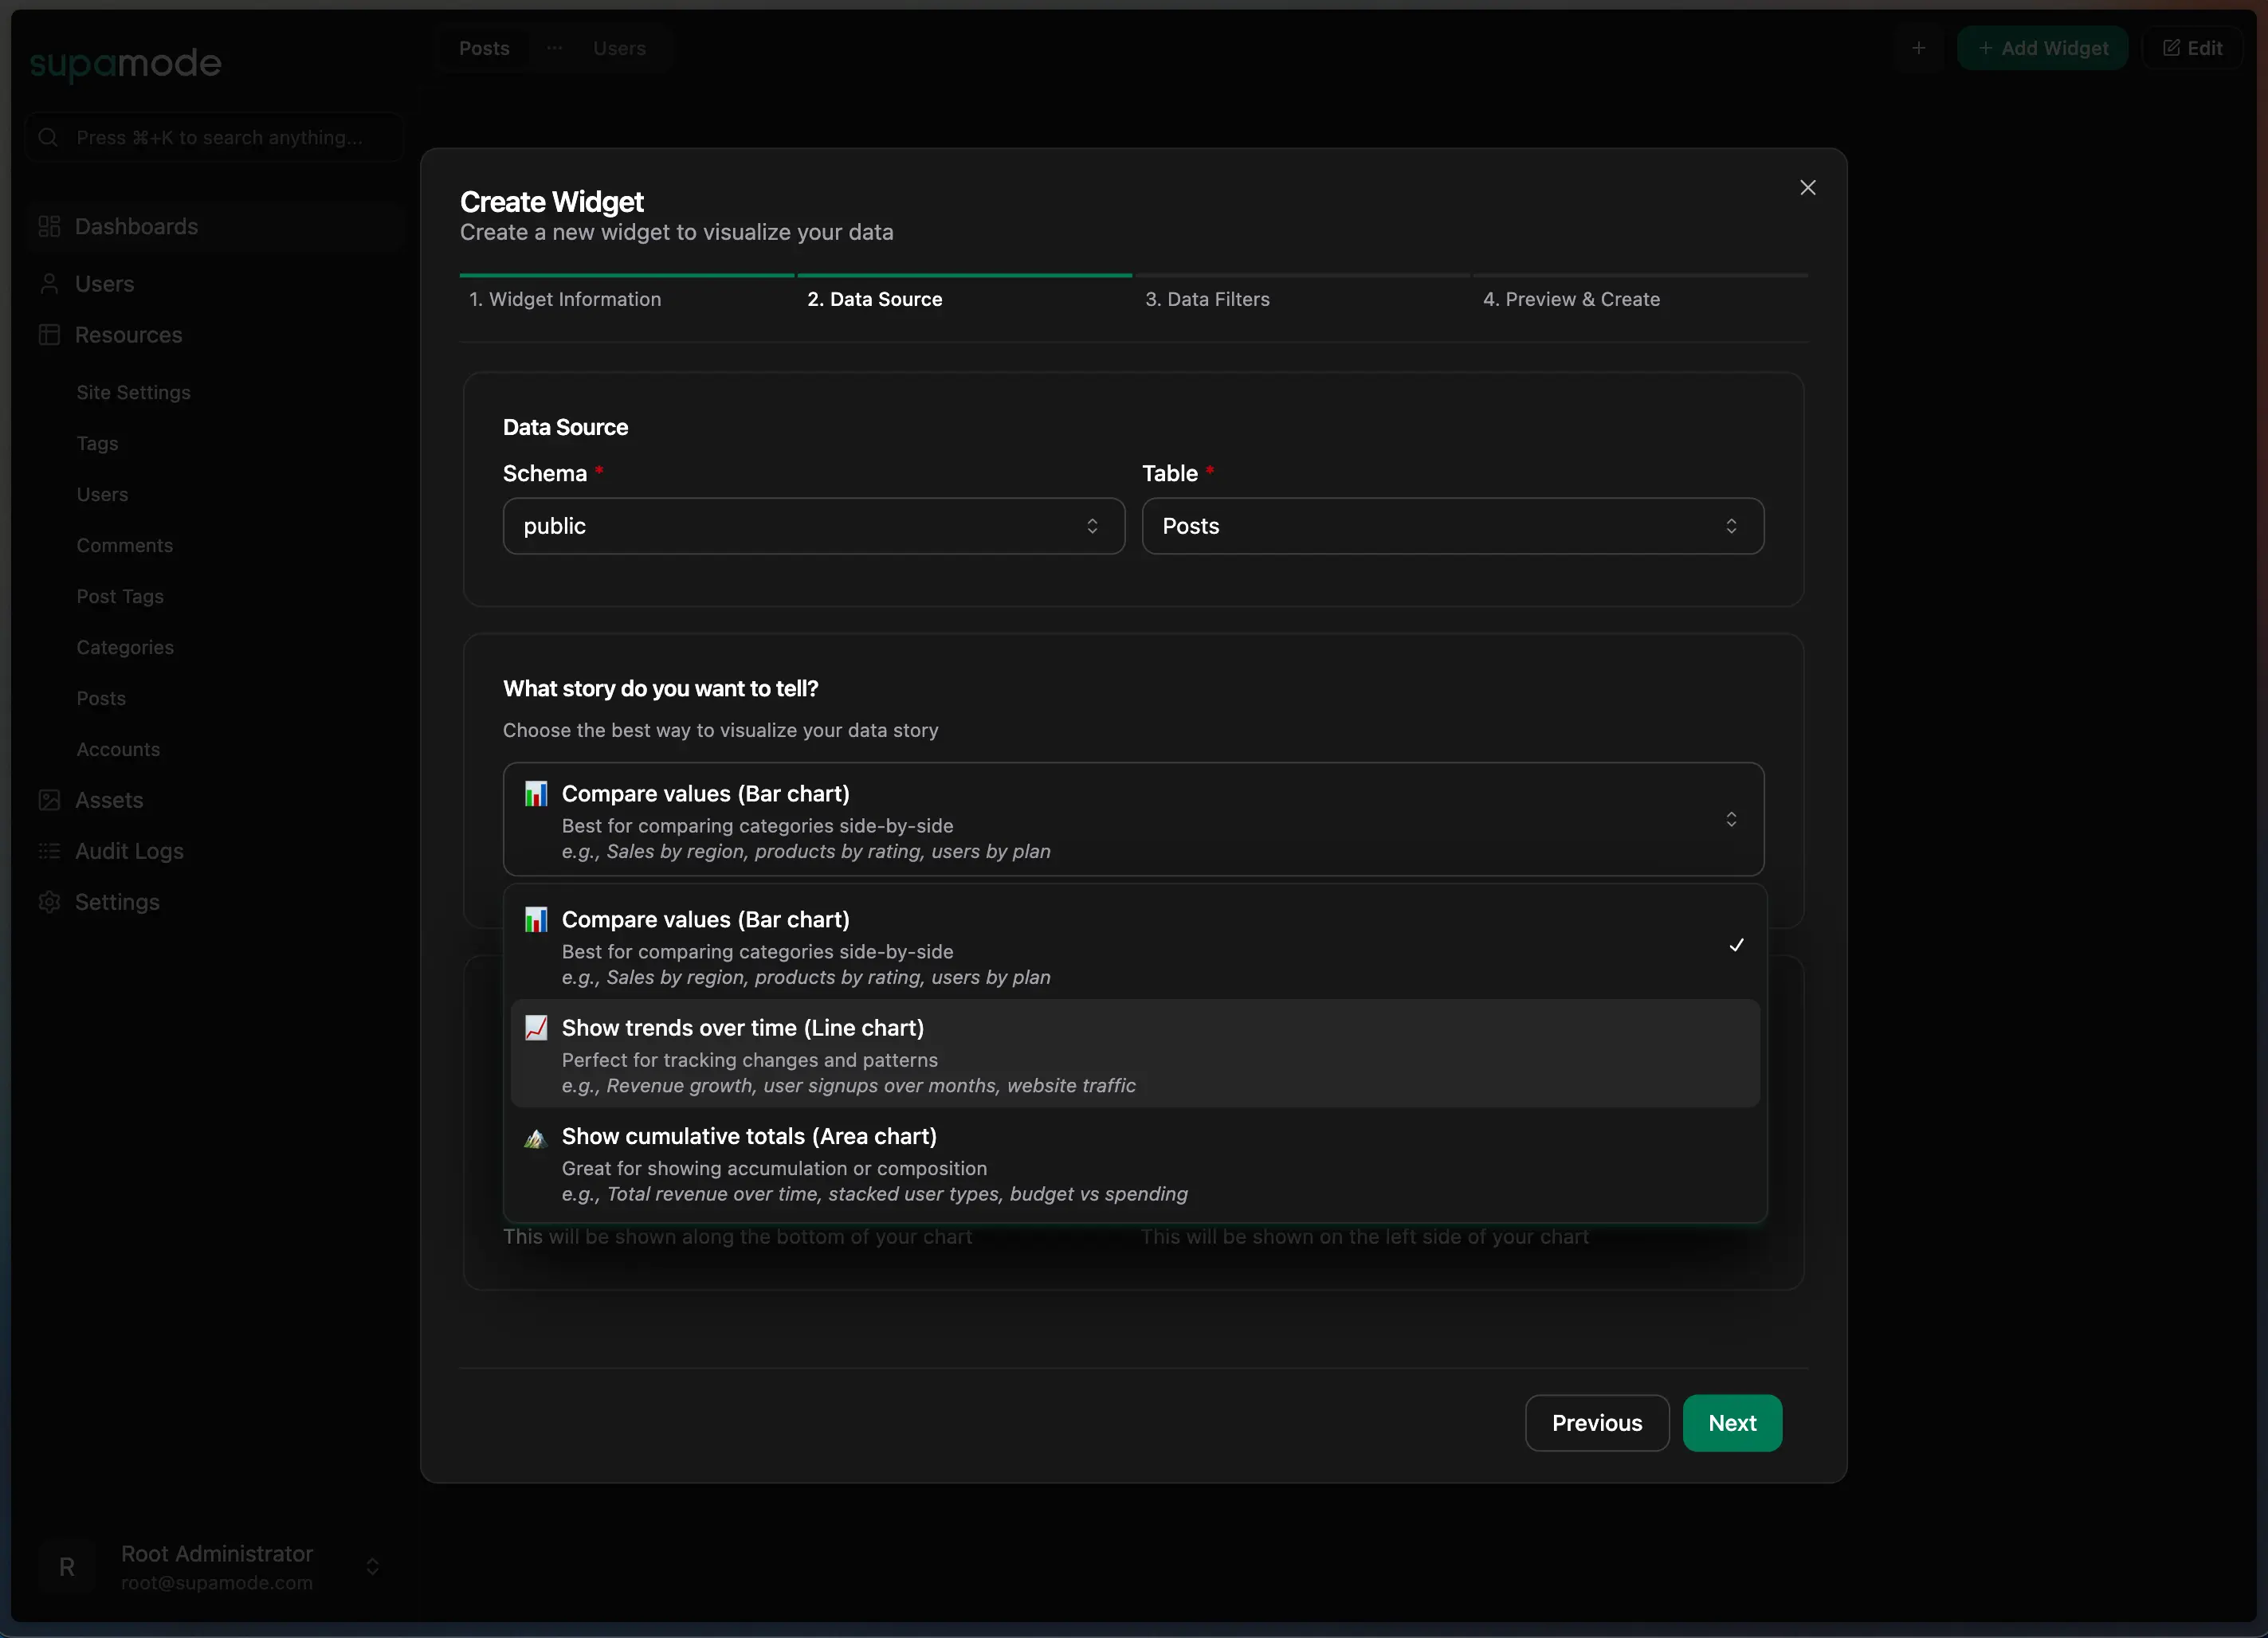
Task: Open Resources via its sidebar icon
Action: click(x=49, y=335)
